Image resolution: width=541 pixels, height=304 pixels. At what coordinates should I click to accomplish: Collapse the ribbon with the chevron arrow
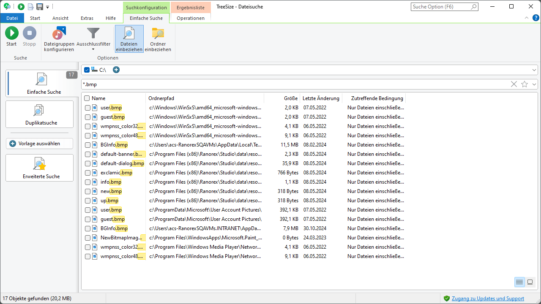[526, 18]
